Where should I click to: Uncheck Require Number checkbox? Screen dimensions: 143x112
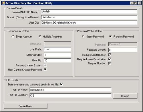pyautogui.click(x=110, y=63)
